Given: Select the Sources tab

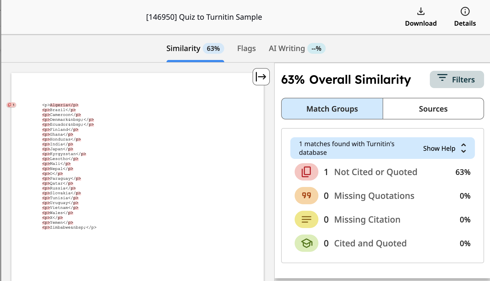Looking at the screenshot, I should [433, 109].
